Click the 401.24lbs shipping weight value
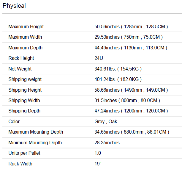182x169 pixels. (118, 79)
